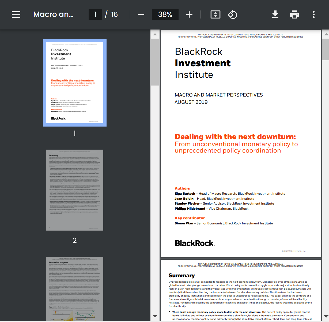Image resolution: width=329 pixels, height=322 pixels.
Task: Click the 'Authors' heading
Action: [x=182, y=188]
